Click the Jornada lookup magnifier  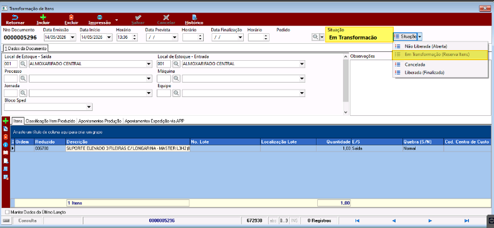coord(23,93)
